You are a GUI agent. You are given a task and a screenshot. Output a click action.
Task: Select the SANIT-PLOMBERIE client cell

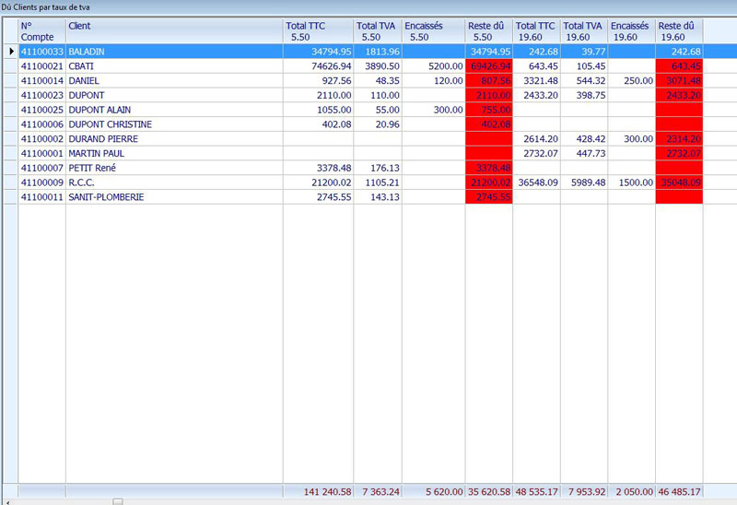(173, 197)
